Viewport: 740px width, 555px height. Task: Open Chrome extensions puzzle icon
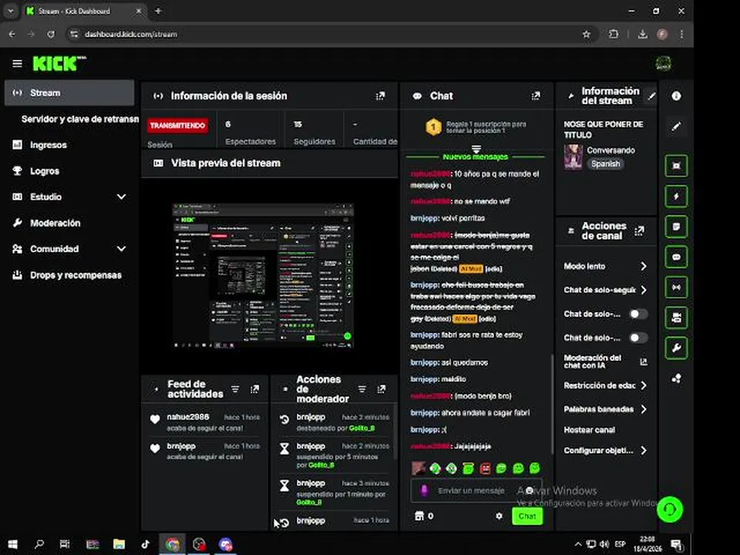(613, 34)
